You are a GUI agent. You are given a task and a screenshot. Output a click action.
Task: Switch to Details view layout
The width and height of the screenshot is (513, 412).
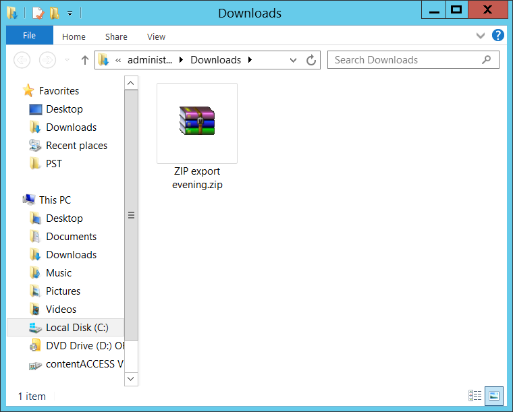coord(475,396)
